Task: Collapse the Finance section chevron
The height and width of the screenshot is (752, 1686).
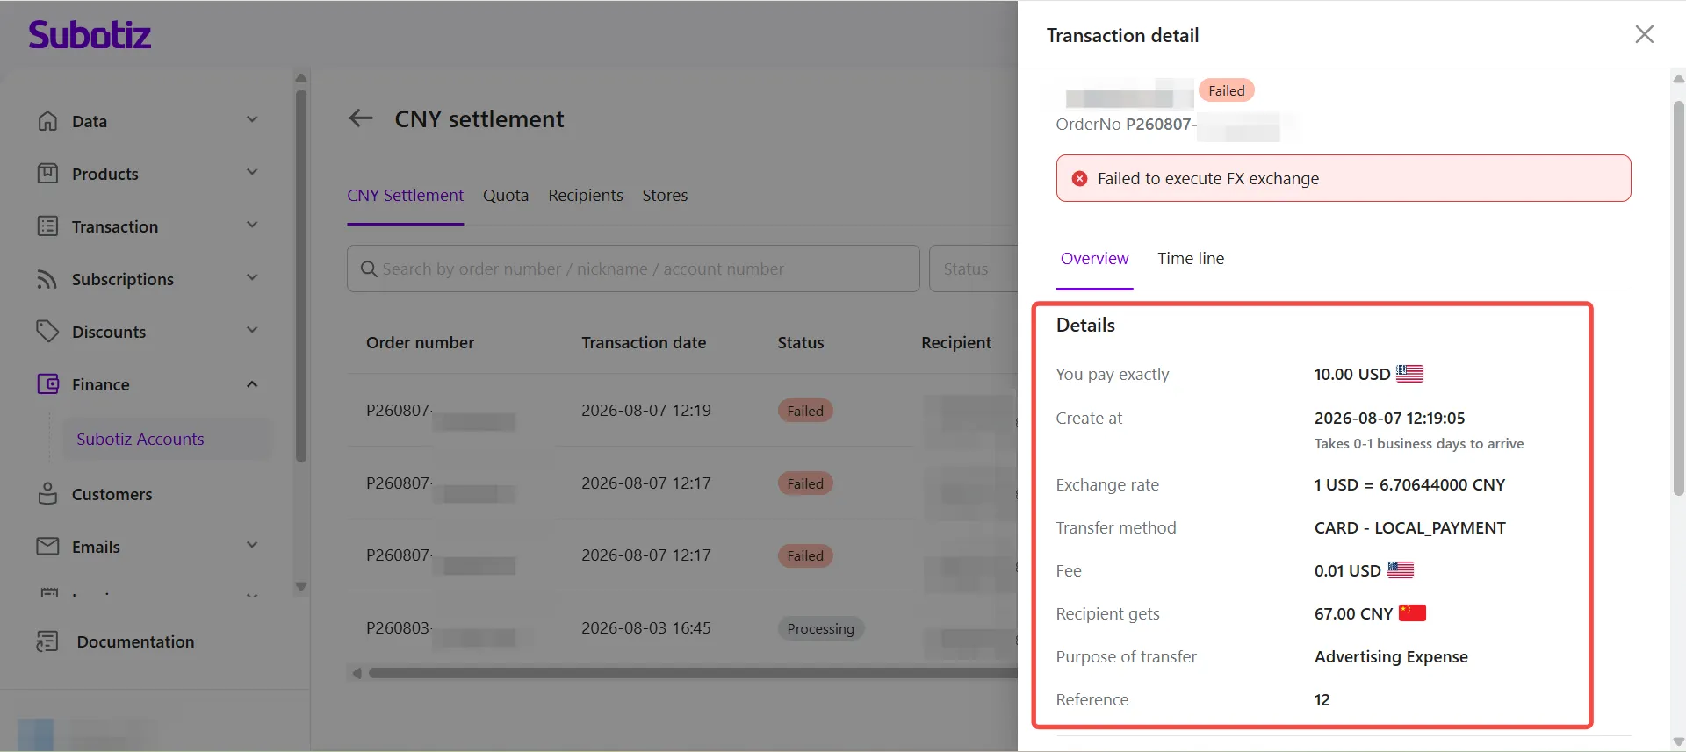Action: [252, 384]
